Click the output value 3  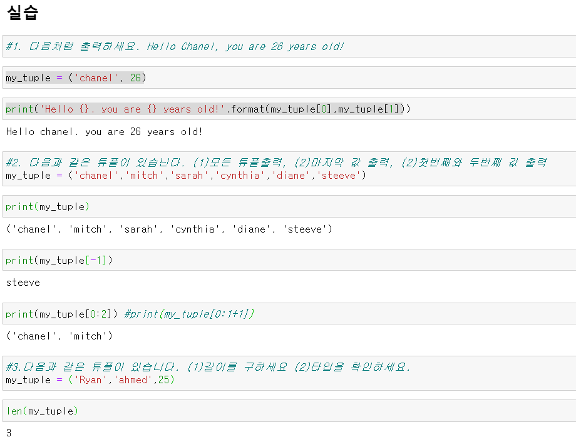9,433
